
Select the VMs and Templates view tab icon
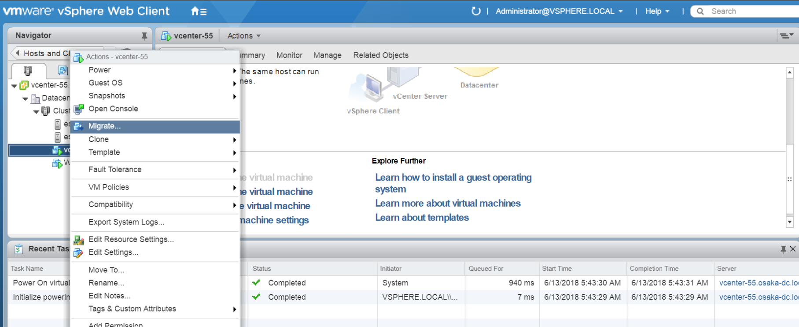pyautogui.click(x=63, y=70)
